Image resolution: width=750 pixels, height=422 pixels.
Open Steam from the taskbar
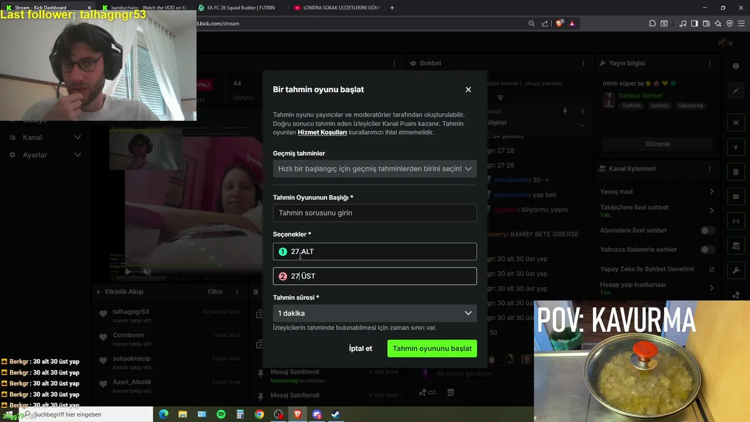[x=335, y=414]
